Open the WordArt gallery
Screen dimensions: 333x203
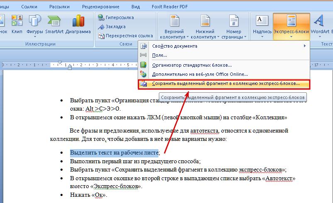320,24
